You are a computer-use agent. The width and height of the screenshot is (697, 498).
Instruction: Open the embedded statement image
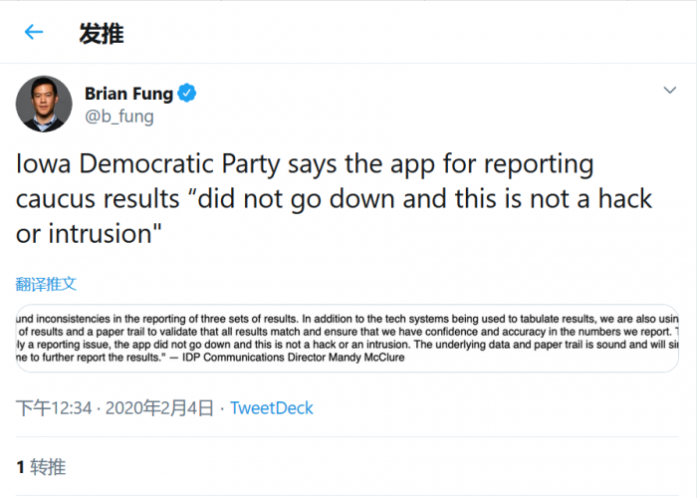[347, 338]
